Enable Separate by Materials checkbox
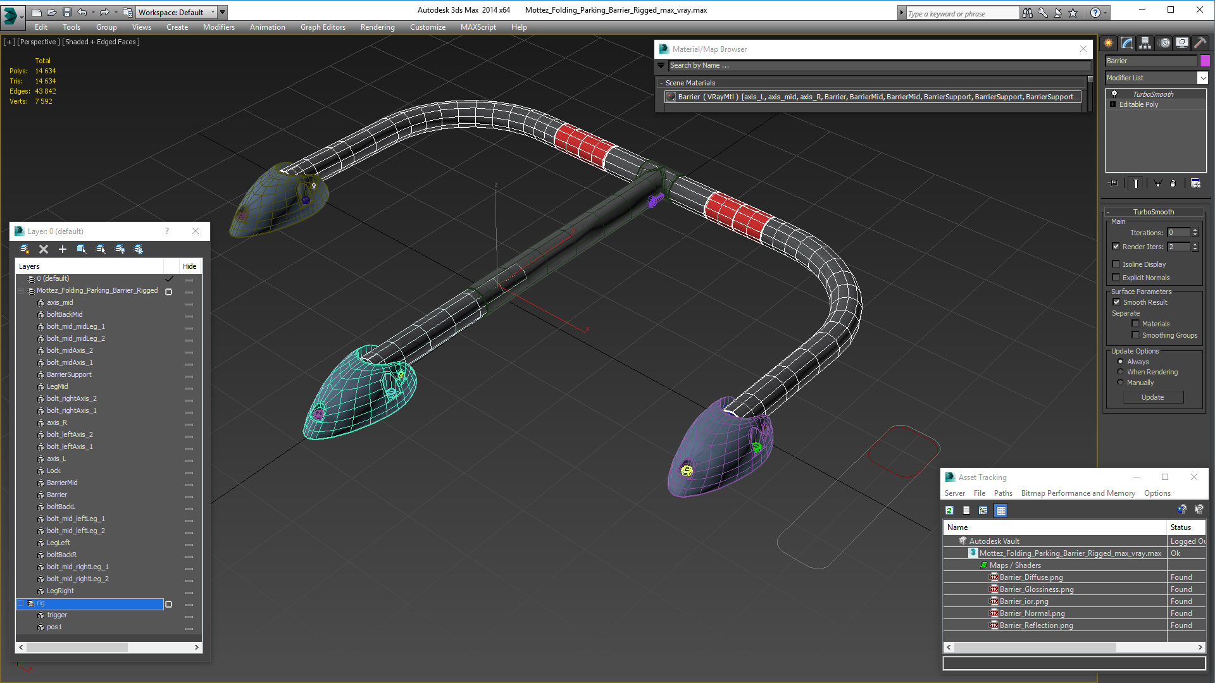 point(1135,324)
